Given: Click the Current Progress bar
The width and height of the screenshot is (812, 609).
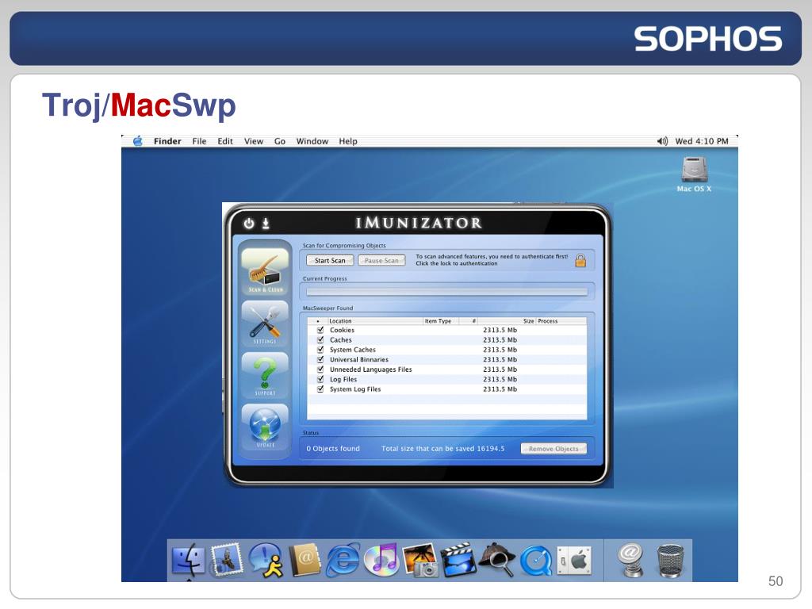Looking at the screenshot, I should pyautogui.click(x=447, y=292).
